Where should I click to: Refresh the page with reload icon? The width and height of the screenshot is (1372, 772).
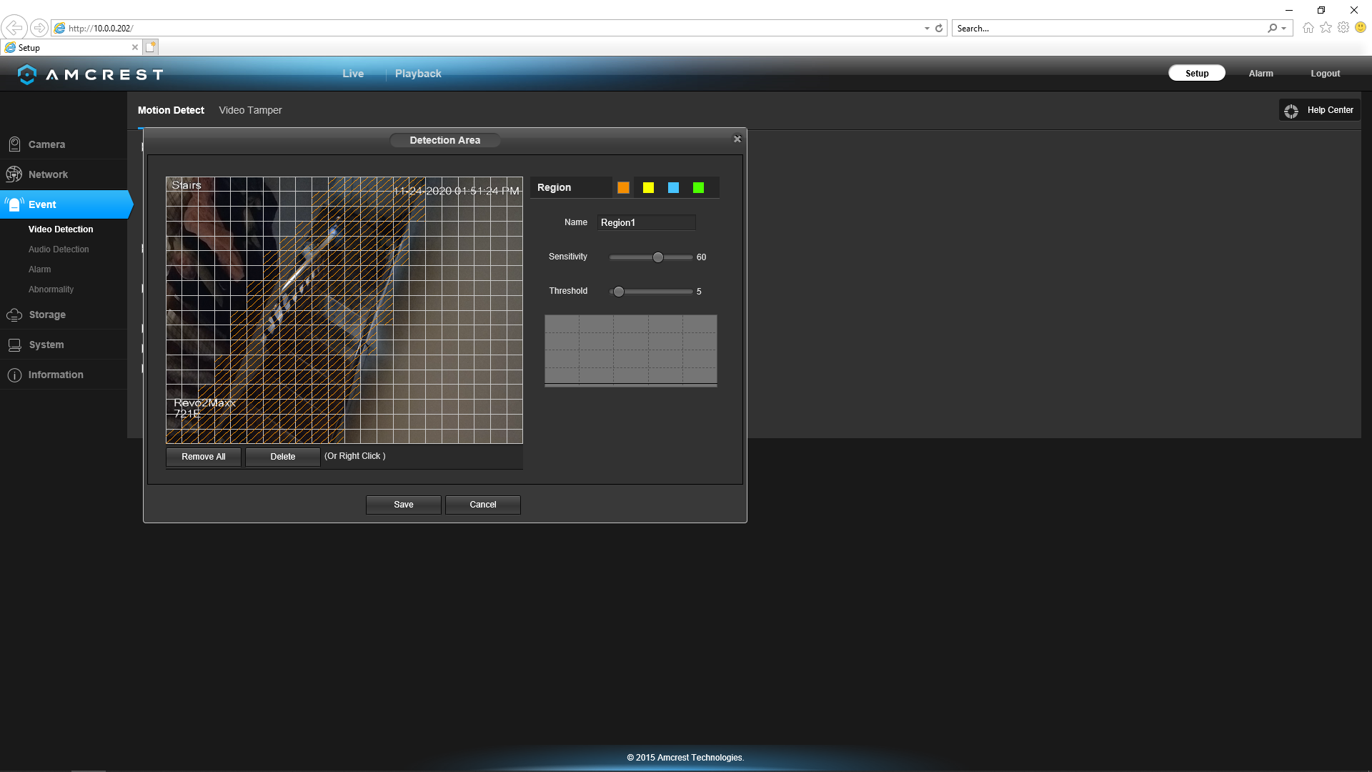click(939, 29)
